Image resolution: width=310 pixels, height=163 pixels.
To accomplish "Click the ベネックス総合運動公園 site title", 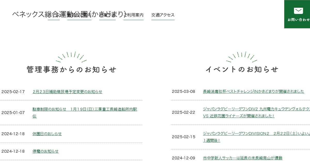I will click(28, 14).
